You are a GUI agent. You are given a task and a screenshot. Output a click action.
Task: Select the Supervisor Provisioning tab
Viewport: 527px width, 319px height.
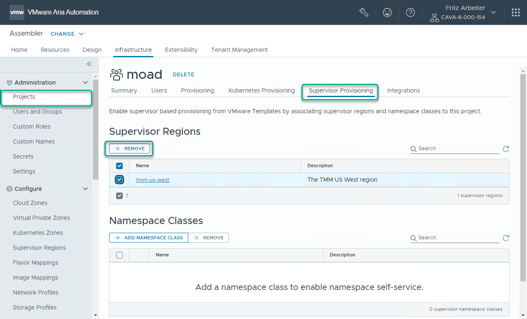341,90
